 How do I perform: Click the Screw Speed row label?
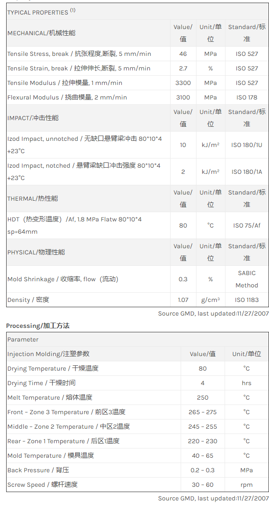click(42, 485)
